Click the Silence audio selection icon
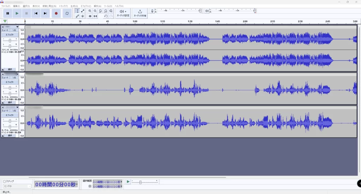This screenshot has width=361, height=194. (95, 16)
